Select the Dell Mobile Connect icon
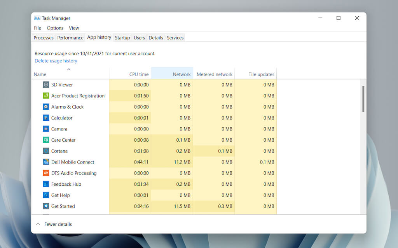 pyautogui.click(x=46, y=162)
